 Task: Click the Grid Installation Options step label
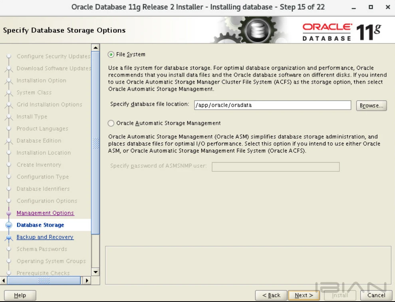[50, 104]
